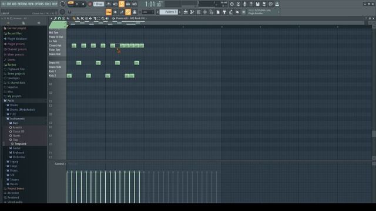Select the Delete tool in piano roll
This screenshot has height=211, width=376.
[86, 18]
